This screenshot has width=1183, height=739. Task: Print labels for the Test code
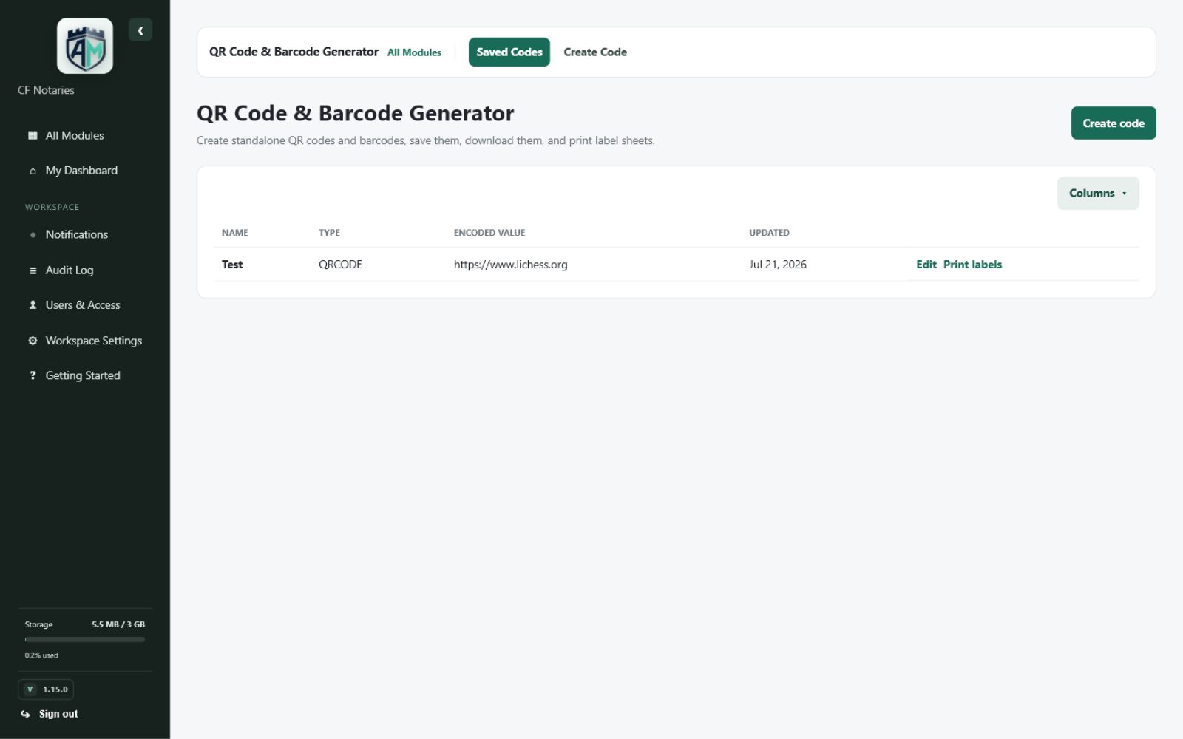972,265
